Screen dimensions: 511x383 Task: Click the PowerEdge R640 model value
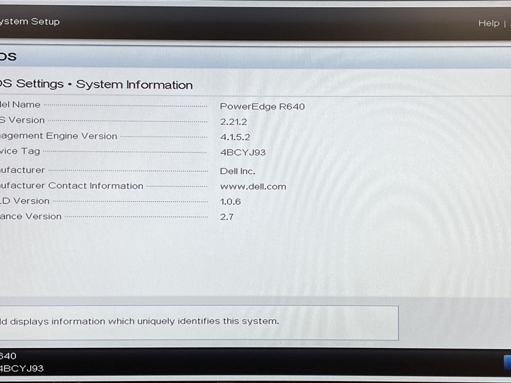coord(263,107)
